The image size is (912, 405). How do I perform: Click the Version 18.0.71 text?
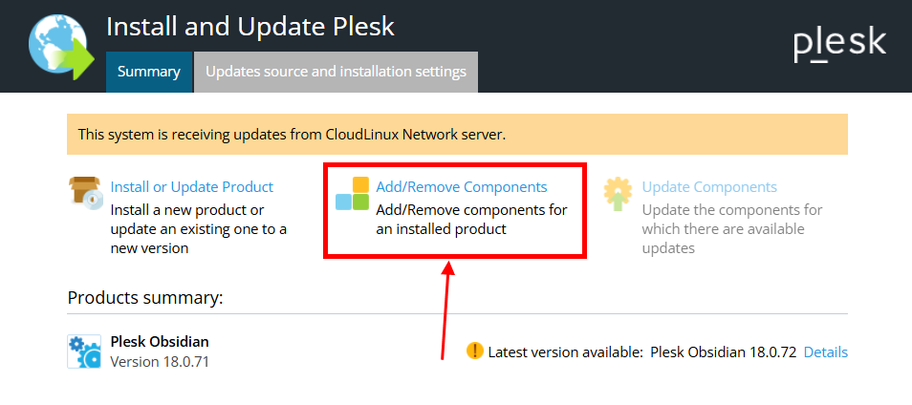pos(160,361)
